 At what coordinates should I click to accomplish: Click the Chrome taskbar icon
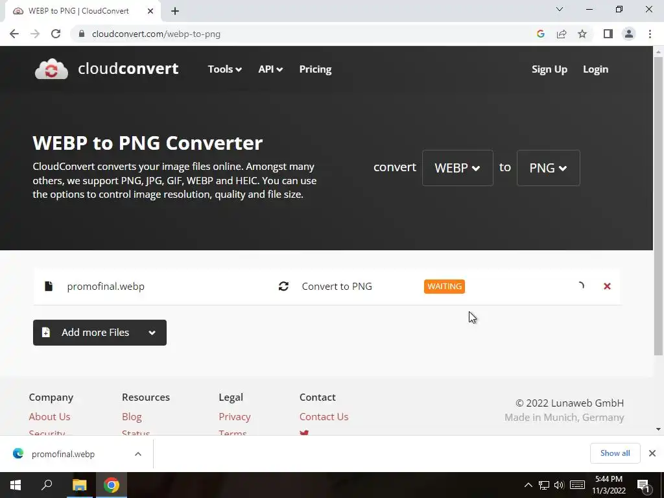(x=112, y=485)
